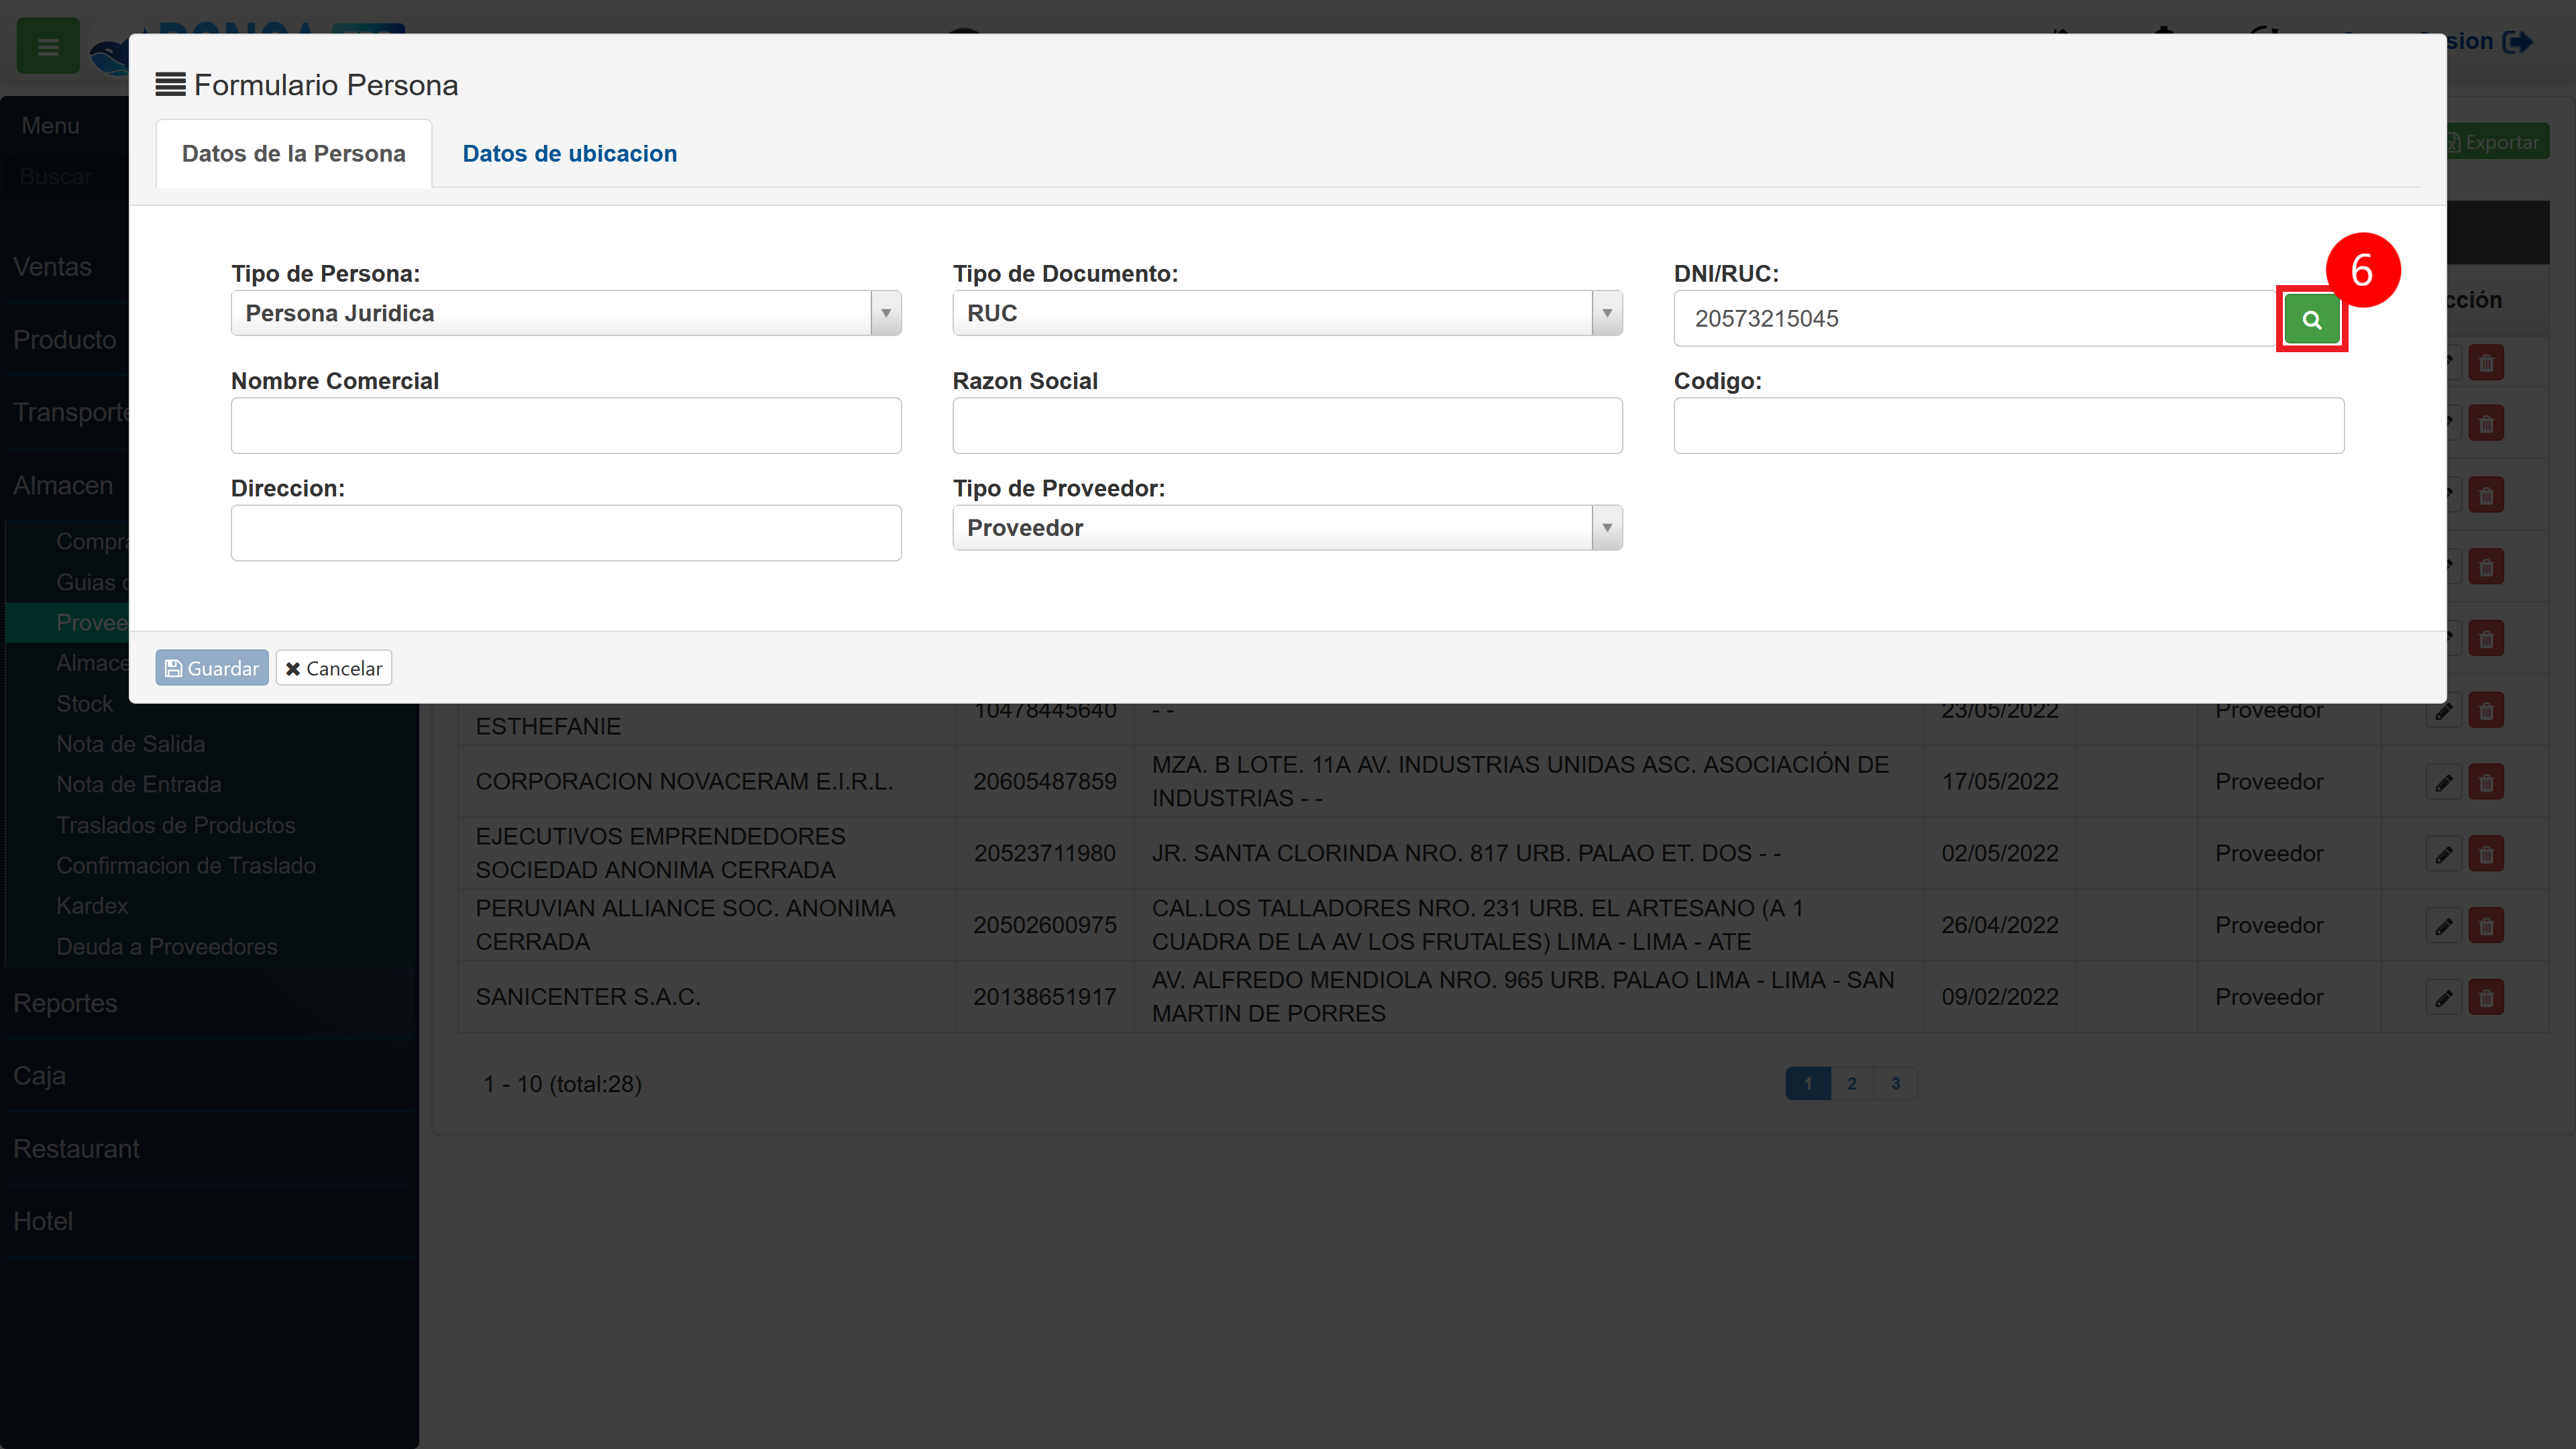Open Deuda a Proveedores in sidebar
This screenshot has height=1449, width=2576.
click(167, 946)
